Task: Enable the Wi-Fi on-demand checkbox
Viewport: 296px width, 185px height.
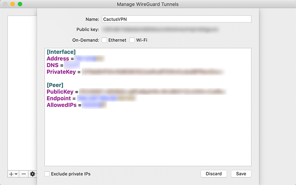Action: 132,40
